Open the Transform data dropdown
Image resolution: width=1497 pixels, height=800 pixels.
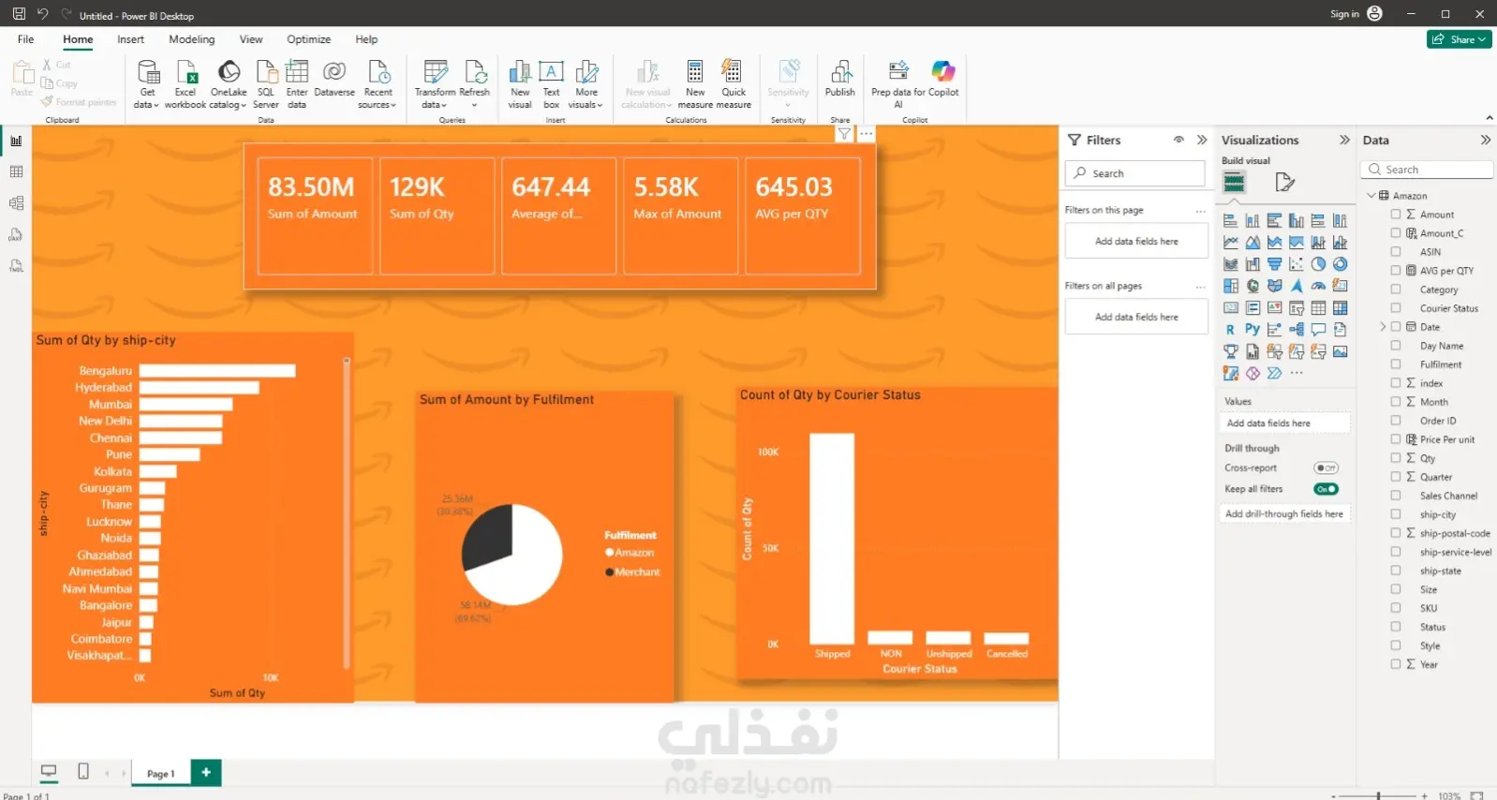click(x=435, y=84)
